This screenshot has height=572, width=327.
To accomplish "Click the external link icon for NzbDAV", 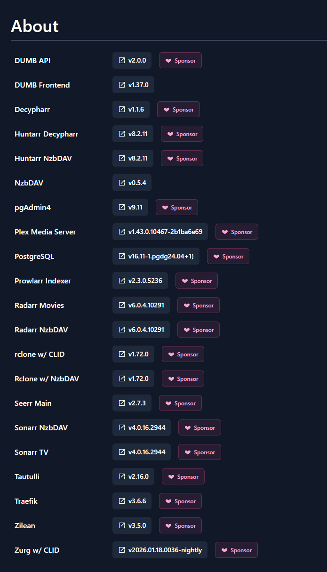I will (x=122, y=183).
